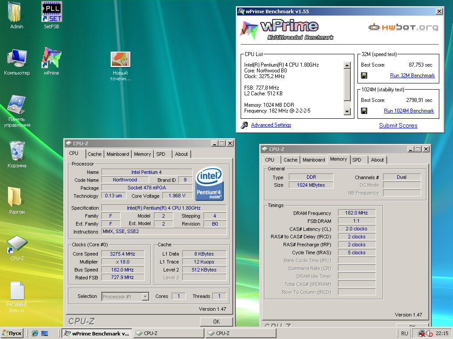
Task: Open the Корзина recycle bin
Action: tap(17, 154)
